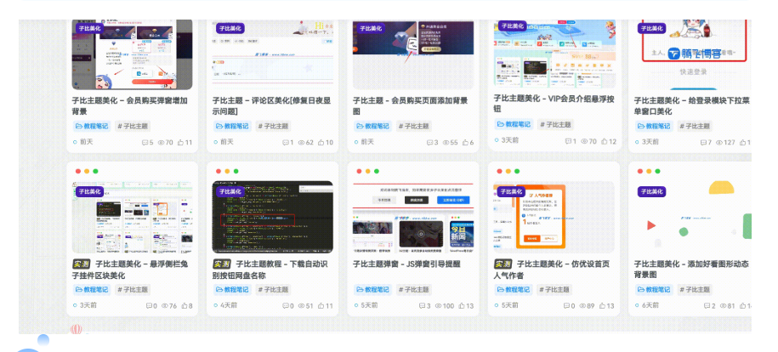Click the views icon on 添加好看图形动态背景图 card
Image resolution: width=778 pixels, height=352 pixels.
[x=724, y=306]
